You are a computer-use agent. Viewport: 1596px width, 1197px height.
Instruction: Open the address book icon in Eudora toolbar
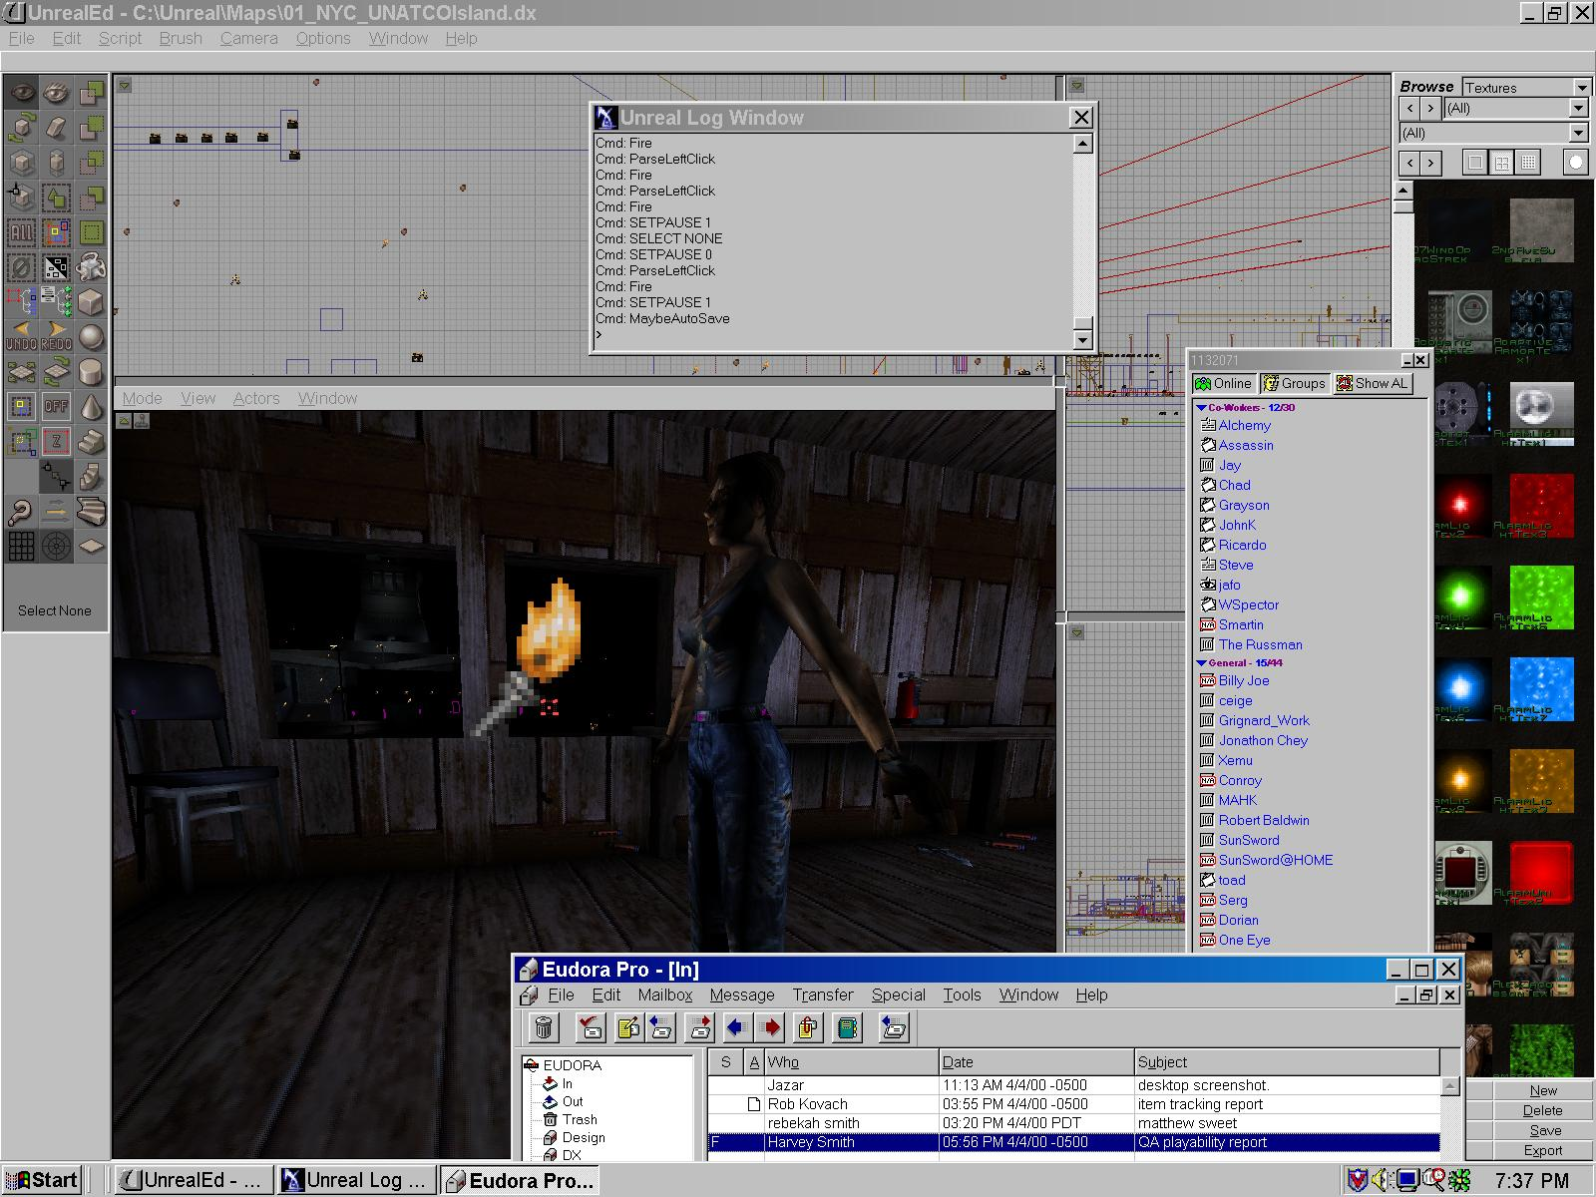pyautogui.click(x=847, y=1027)
